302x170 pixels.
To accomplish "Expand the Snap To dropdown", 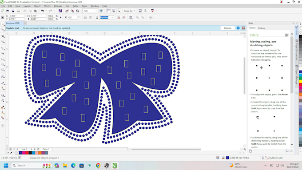I will [129, 11].
